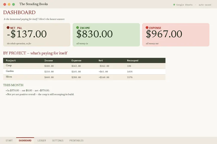
Task: Click The Steading Books window title
Action: [x=33, y=4]
